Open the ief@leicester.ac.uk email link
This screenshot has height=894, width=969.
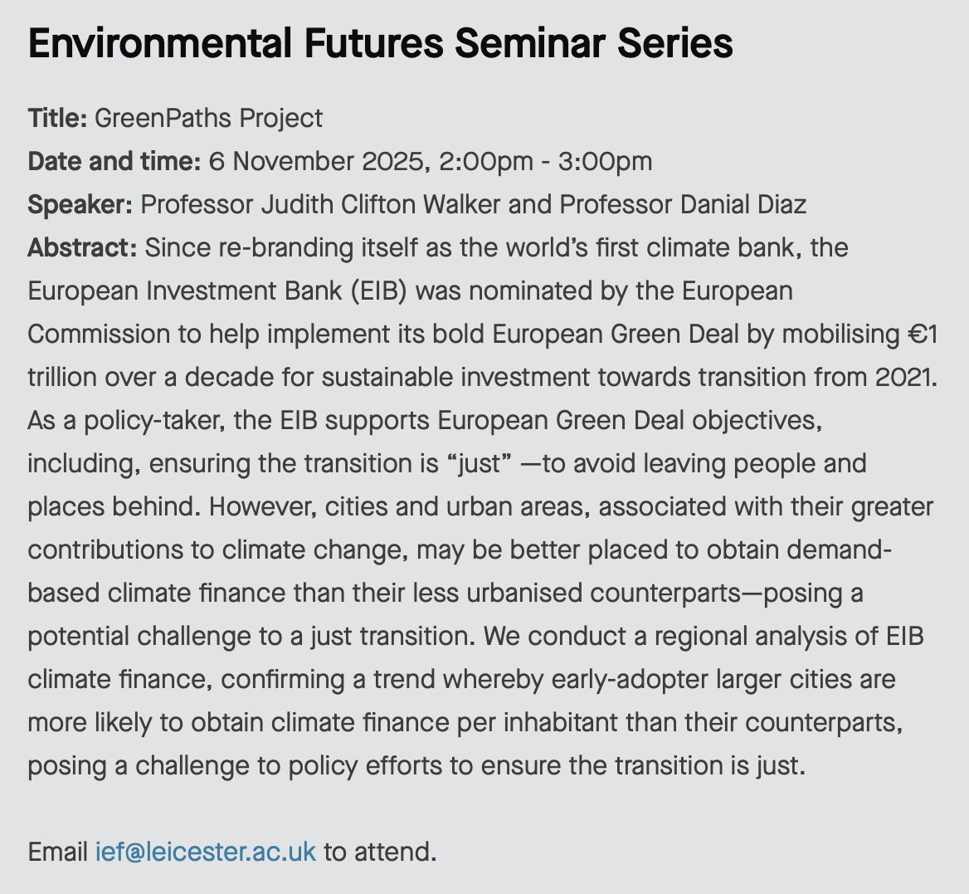206,852
